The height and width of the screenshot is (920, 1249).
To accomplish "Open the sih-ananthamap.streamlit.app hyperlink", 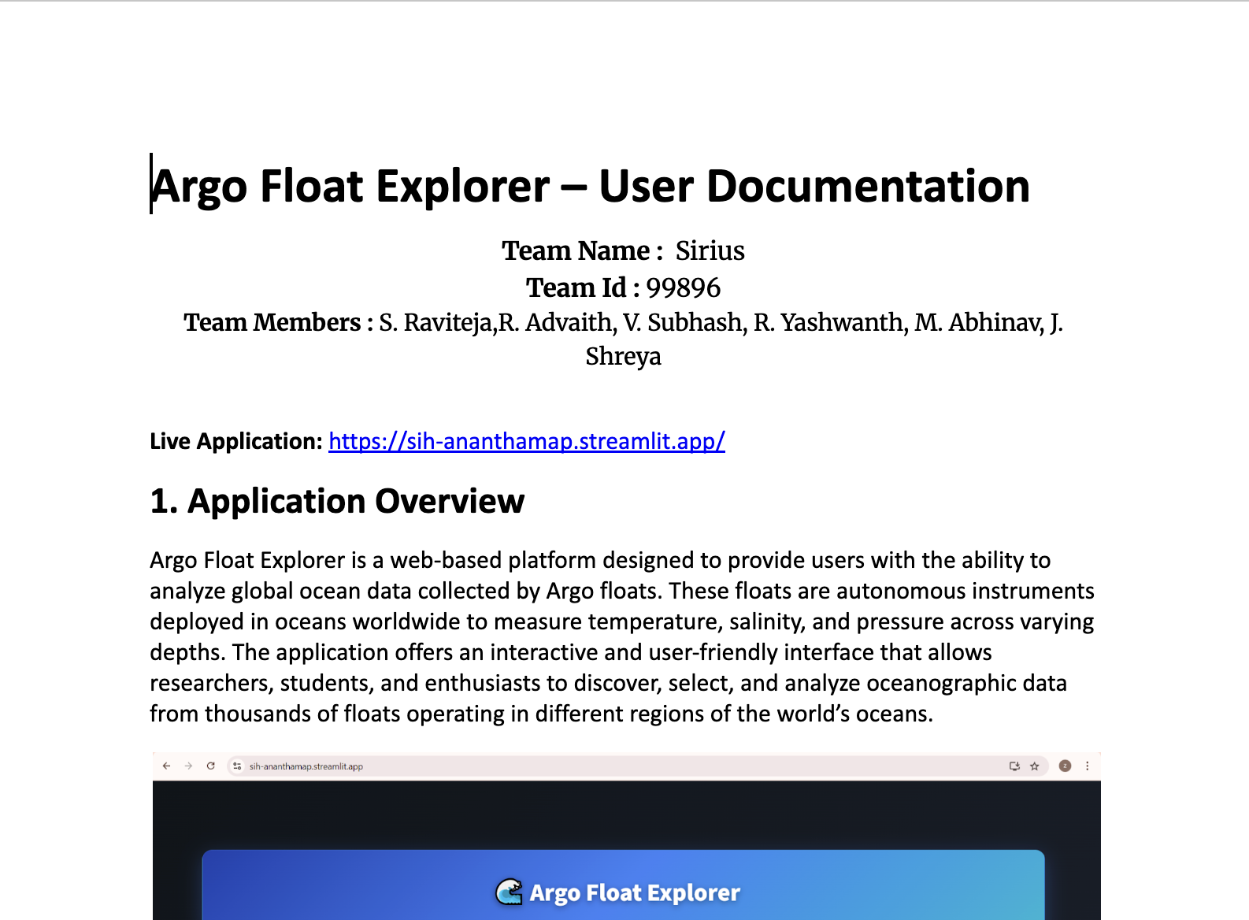I will coord(526,441).
